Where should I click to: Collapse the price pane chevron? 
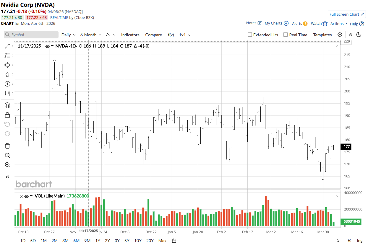337,46
